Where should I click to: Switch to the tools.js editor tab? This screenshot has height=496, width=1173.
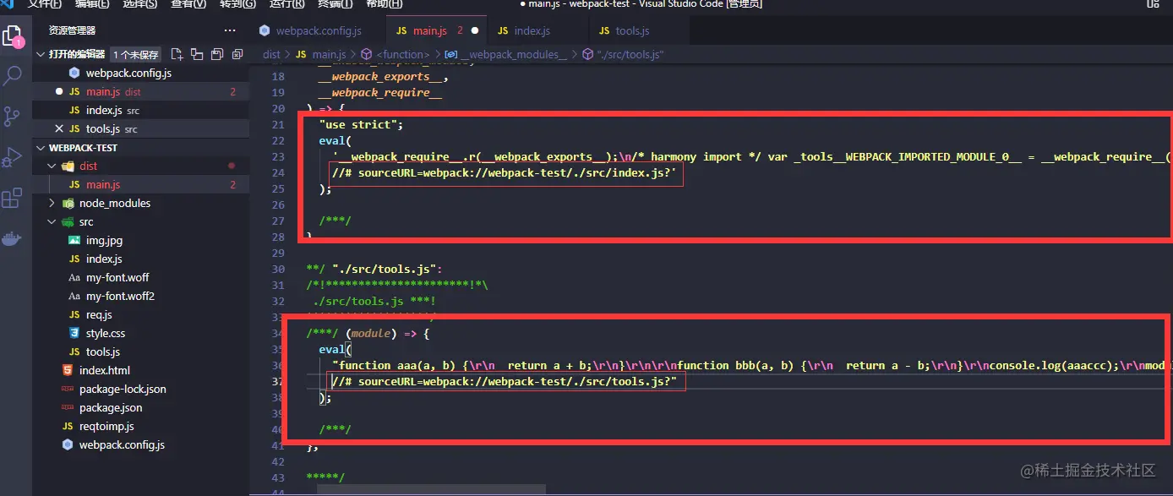point(639,30)
